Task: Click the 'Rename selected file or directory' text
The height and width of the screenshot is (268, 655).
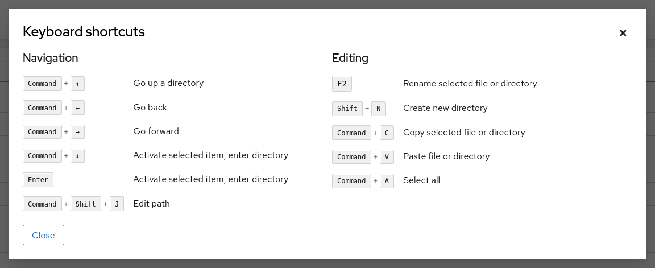Action: coord(470,84)
